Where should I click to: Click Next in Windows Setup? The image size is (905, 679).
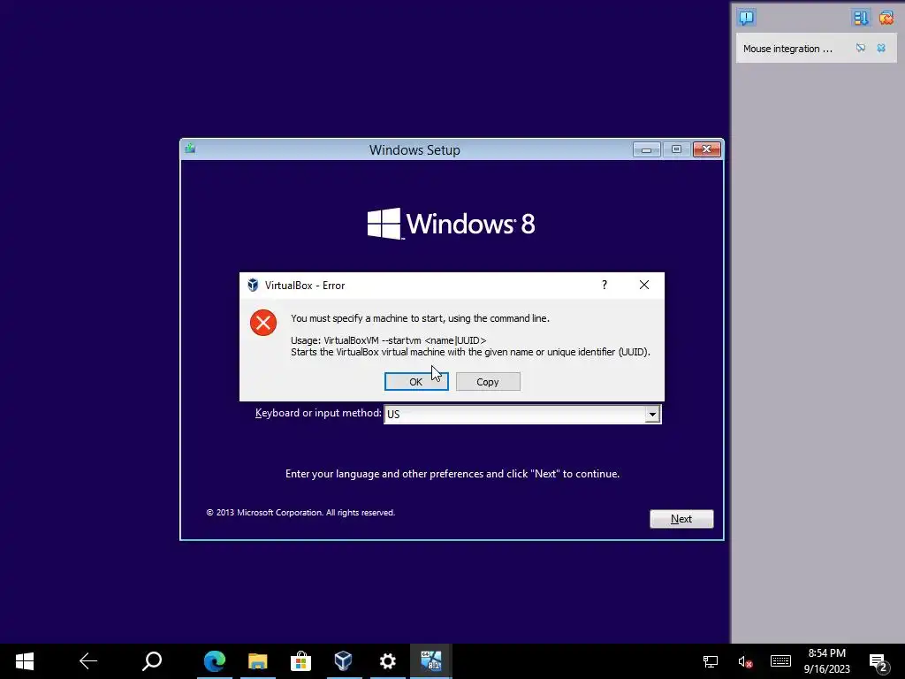[x=681, y=518]
